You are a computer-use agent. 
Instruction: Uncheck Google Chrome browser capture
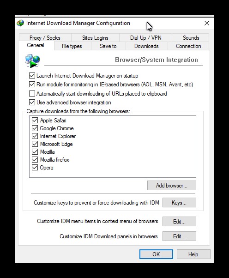35,128
